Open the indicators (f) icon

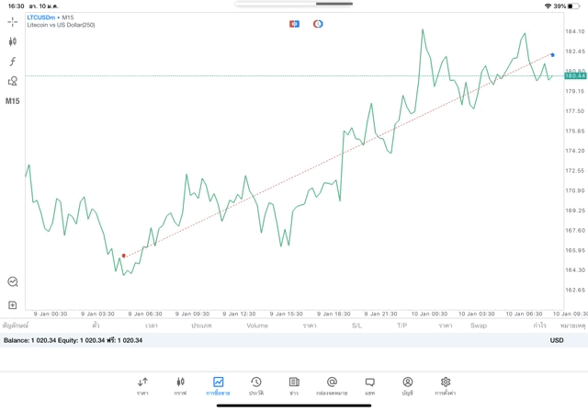pyautogui.click(x=13, y=61)
